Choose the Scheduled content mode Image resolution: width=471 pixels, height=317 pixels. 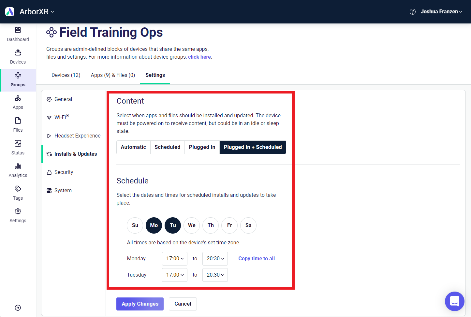168,147
